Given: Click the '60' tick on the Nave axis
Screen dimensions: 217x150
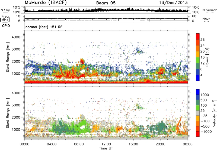Looking at the screenshot, I should pos(194,16).
